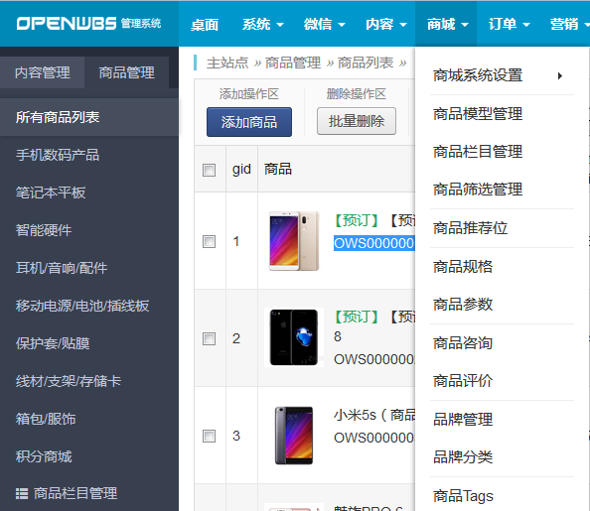Select 商品咨询 menu entry
590x511 pixels.
point(463,343)
